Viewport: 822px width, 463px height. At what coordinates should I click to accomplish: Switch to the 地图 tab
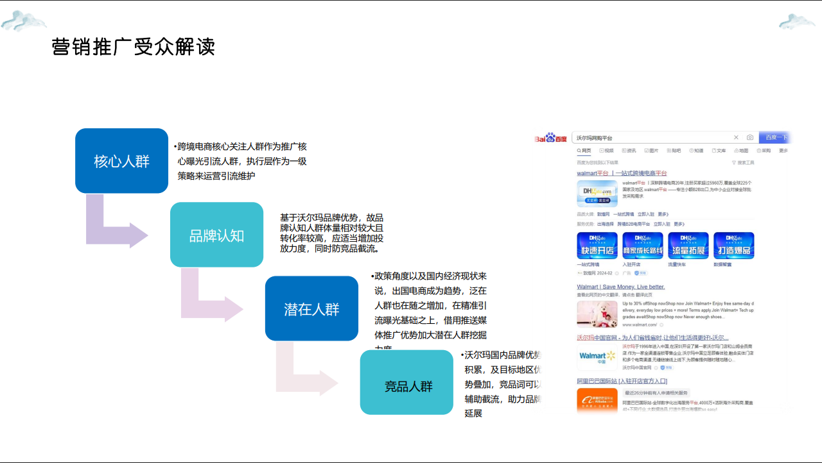(742, 151)
